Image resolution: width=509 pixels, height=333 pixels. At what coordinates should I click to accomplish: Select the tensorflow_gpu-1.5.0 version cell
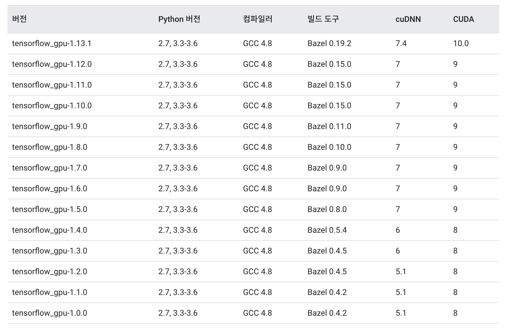[50, 209]
